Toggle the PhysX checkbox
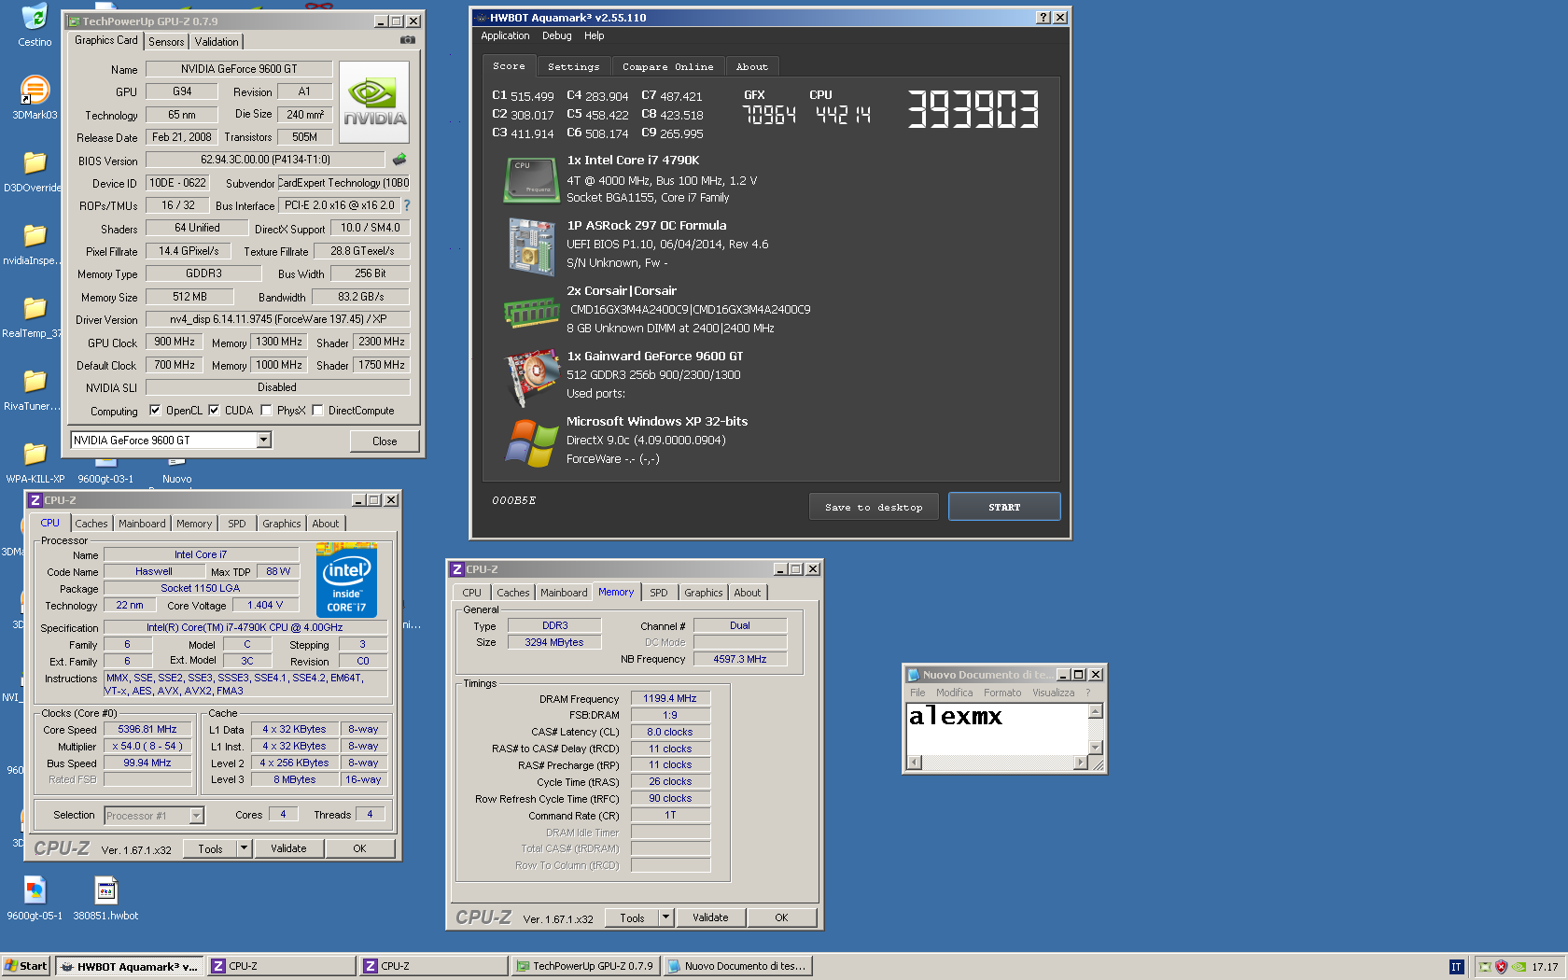Screen dimensions: 1568x980 (266, 410)
